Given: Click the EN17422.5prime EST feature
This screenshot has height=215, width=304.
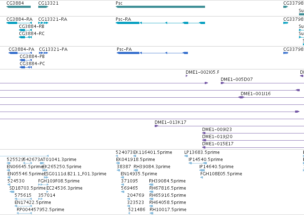Looking at the screenshot, I should [x=23, y=206].
